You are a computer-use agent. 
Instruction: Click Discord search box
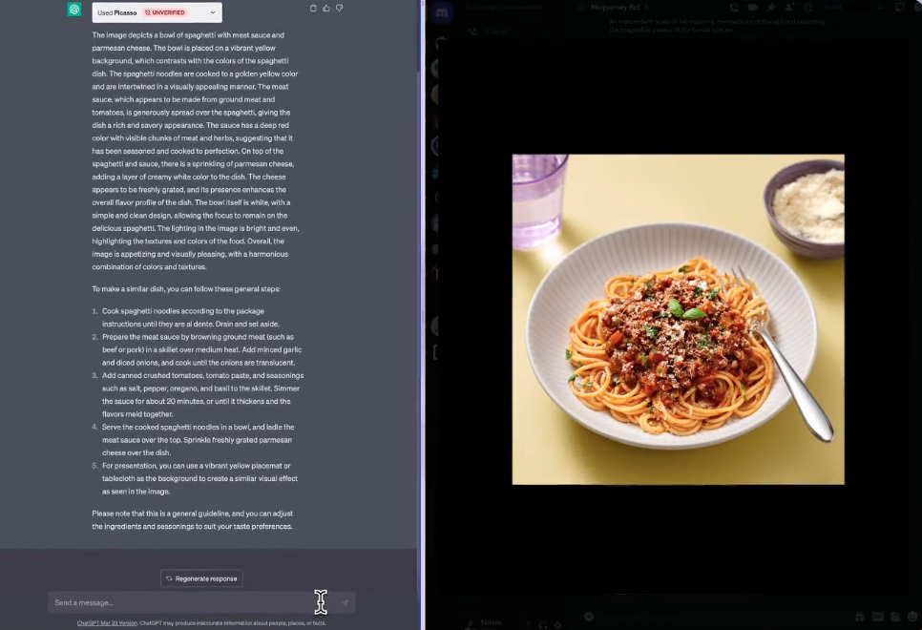[x=840, y=8]
